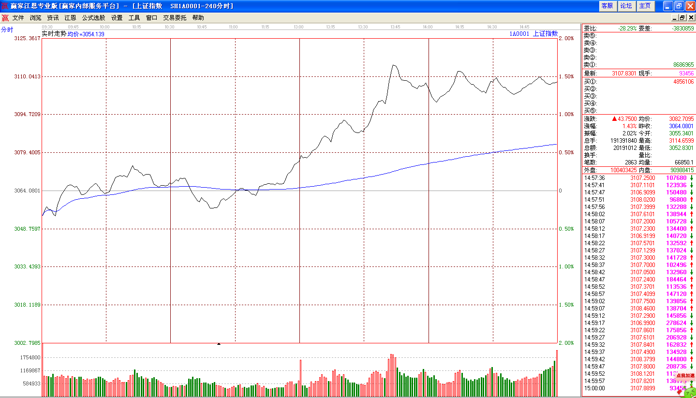The height and width of the screenshot is (398, 696).
Task: Click the 13:00 time ruler label
Action: [298, 27]
